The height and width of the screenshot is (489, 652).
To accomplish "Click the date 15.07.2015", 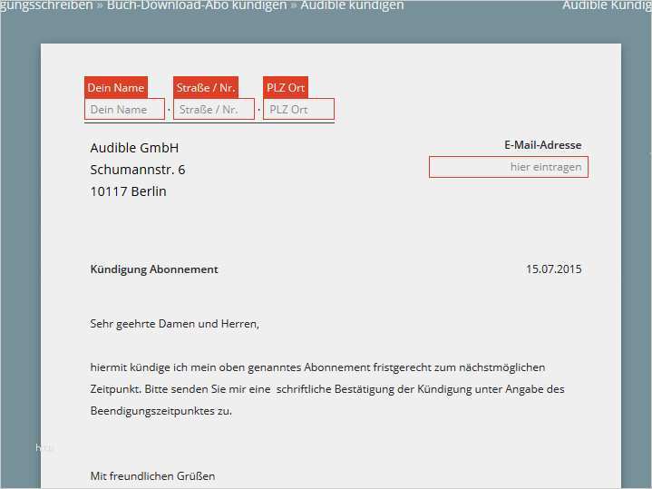I will [553, 269].
